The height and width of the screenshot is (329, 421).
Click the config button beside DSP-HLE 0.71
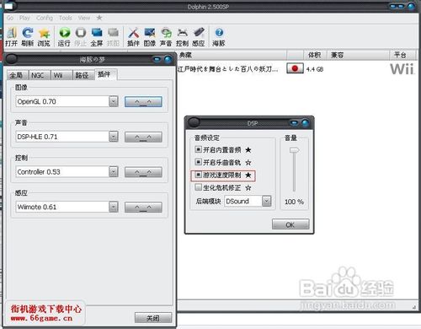coord(143,137)
